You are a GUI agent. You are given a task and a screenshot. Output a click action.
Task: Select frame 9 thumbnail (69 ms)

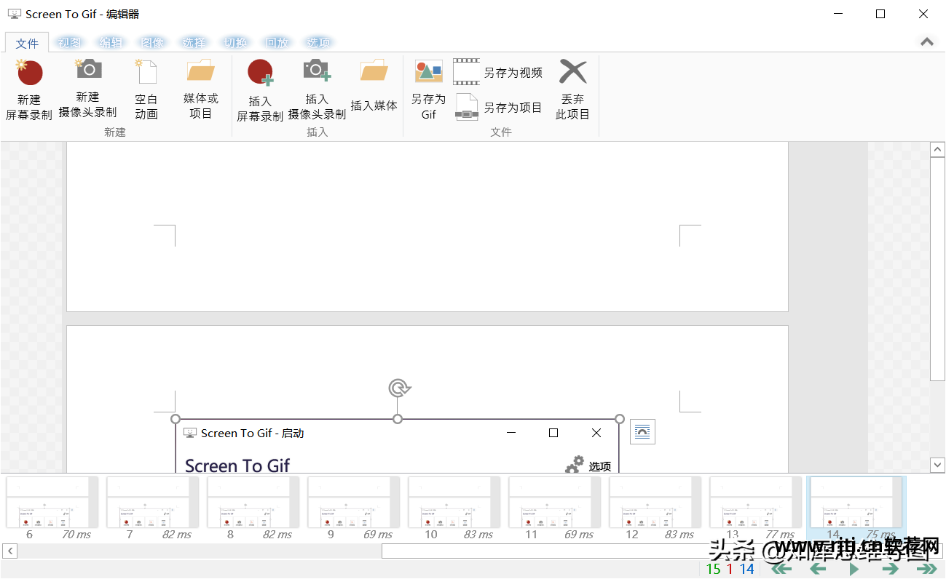pyautogui.click(x=353, y=508)
